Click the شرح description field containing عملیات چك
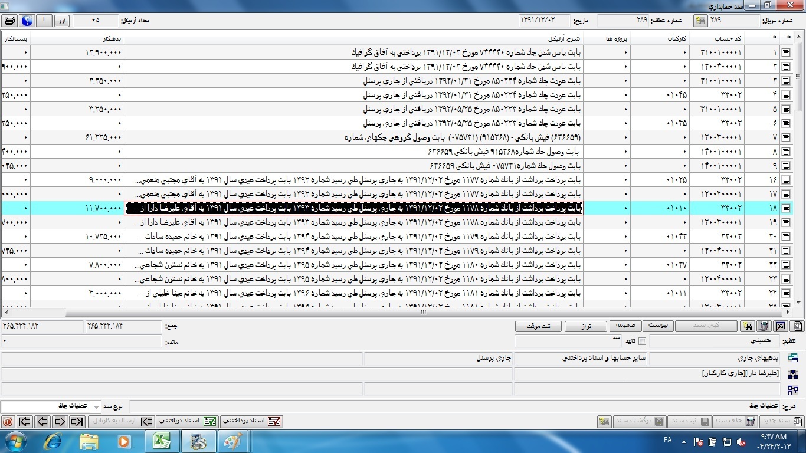Screen dimensions: 806x453 tap(448, 406)
